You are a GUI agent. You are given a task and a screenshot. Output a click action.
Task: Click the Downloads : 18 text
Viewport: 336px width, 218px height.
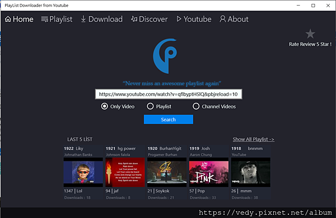tap(77, 198)
